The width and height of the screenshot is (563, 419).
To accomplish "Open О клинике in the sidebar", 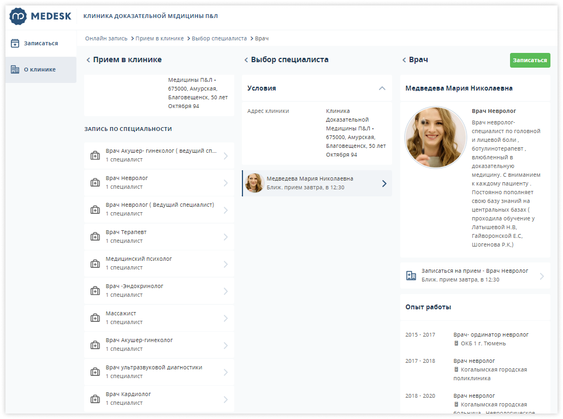I will coord(41,70).
